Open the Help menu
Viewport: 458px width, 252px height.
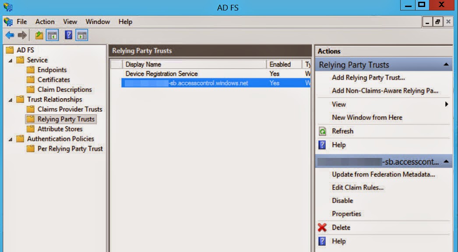pyautogui.click(x=125, y=22)
